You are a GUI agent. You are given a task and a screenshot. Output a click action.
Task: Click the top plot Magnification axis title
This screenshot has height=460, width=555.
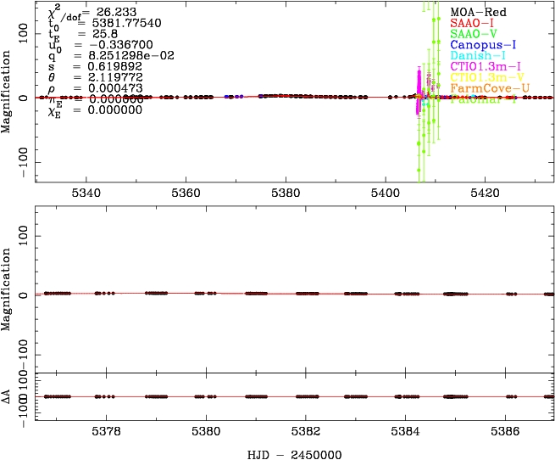(x=7, y=92)
